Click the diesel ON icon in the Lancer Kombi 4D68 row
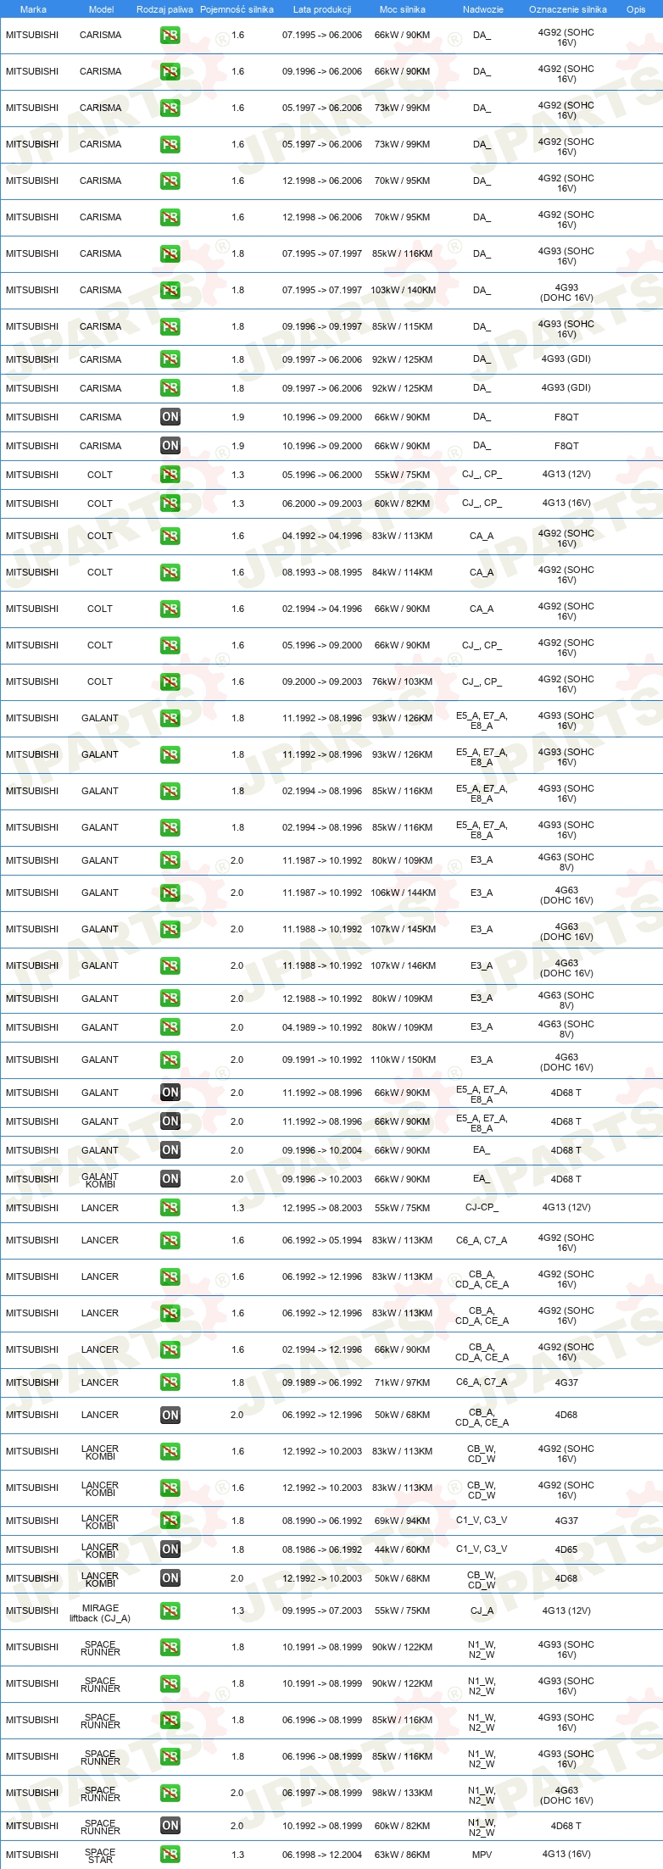 (x=170, y=1578)
